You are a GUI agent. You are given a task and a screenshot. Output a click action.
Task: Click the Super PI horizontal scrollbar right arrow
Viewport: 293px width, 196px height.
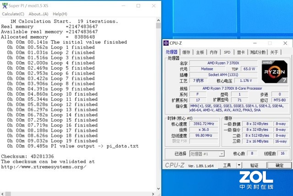point(153,194)
